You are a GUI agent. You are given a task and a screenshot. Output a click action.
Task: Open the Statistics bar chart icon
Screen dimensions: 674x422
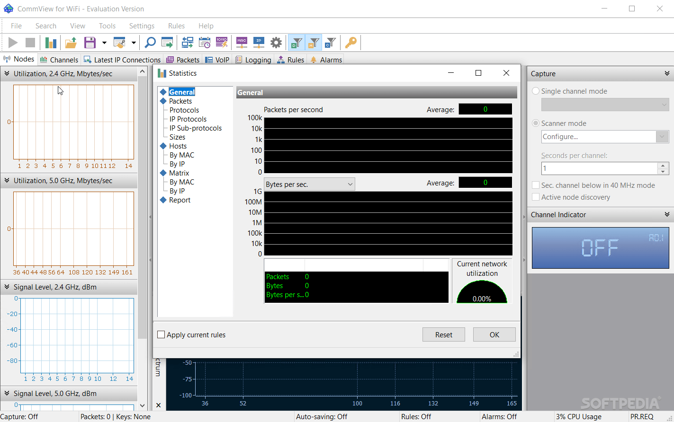[51, 43]
